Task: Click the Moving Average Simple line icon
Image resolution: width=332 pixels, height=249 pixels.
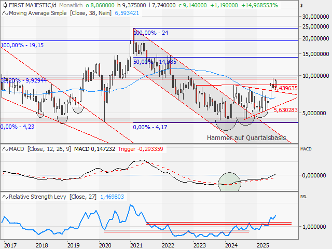Action: point(5,13)
